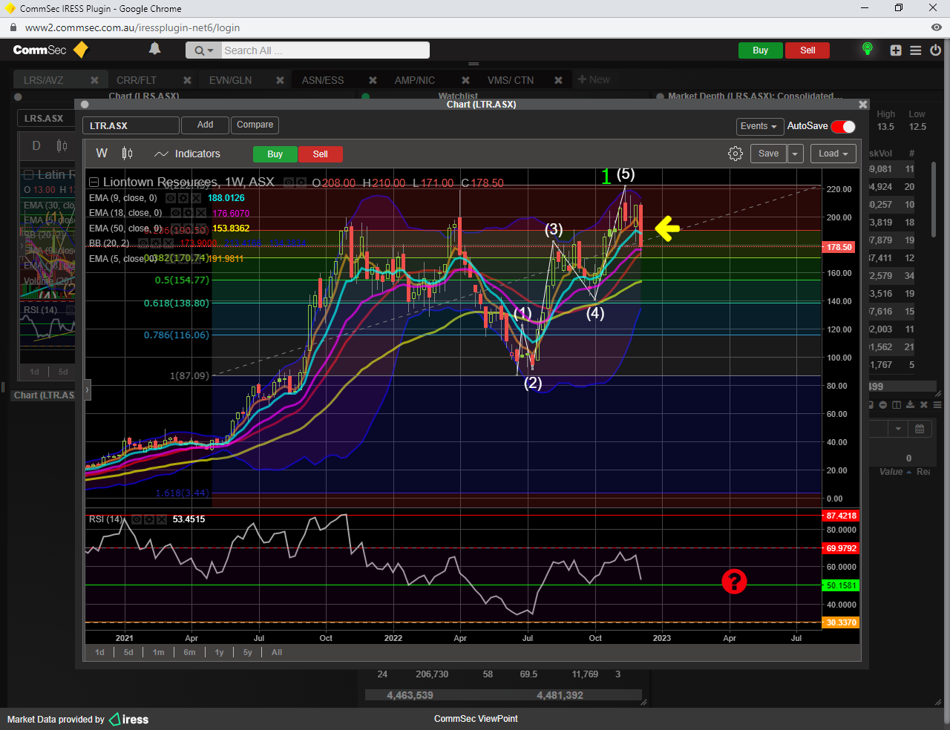Click the top bar Sell button
The height and width of the screenshot is (730, 950).
[807, 50]
